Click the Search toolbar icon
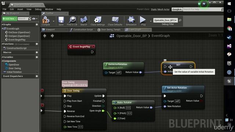The image size is (235, 132). click(84, 21)
